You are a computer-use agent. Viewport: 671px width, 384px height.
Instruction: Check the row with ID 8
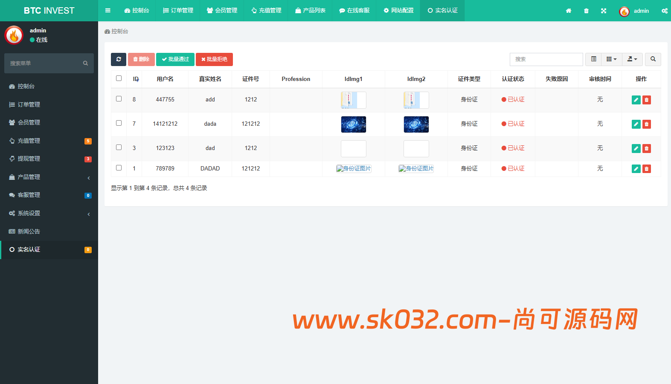[119, 99]
